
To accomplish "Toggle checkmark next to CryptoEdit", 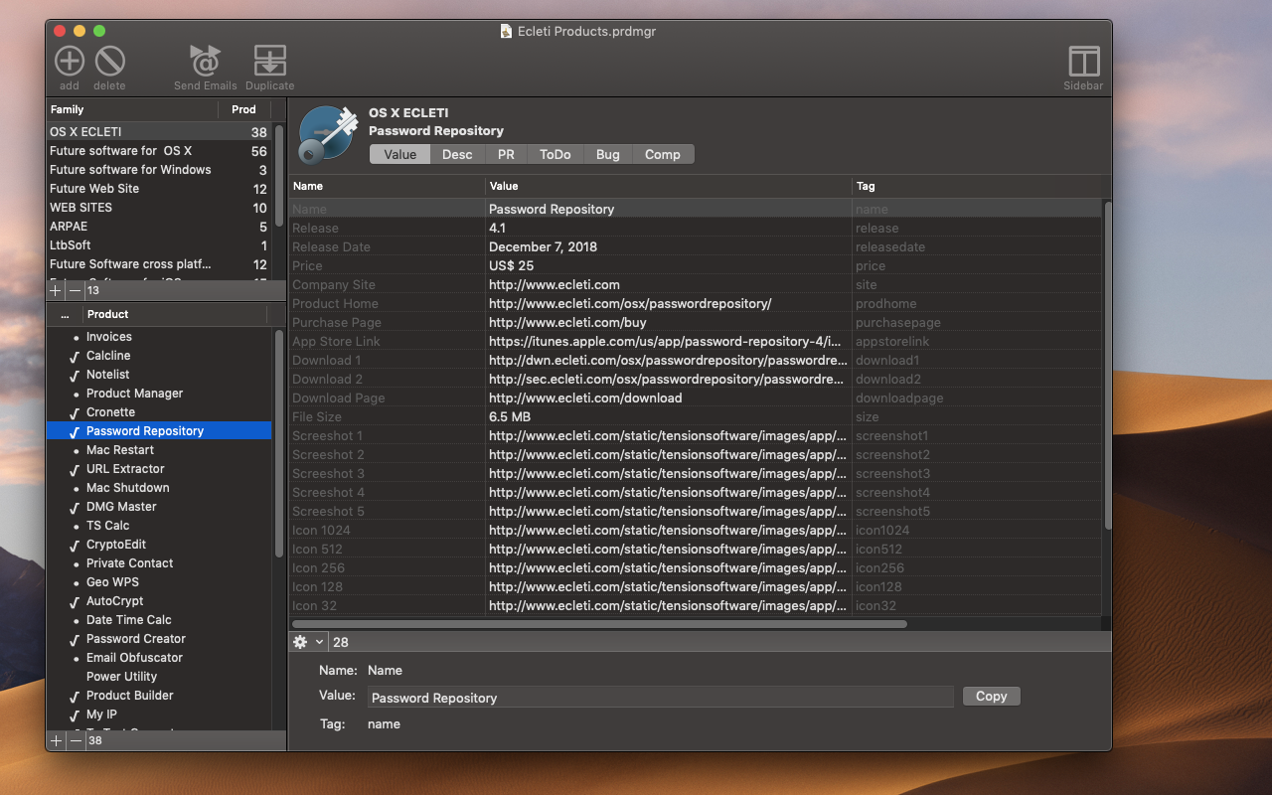I will (75, 546).
